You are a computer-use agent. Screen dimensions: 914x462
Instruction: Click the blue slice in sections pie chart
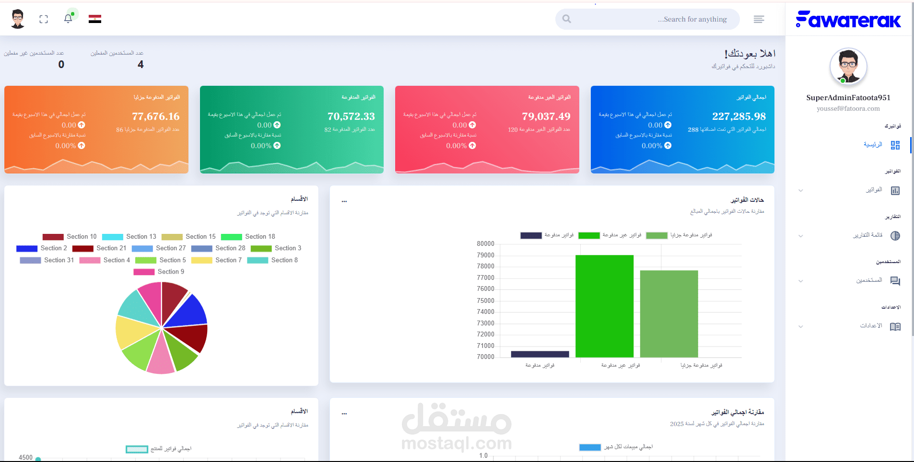[190, 312]
